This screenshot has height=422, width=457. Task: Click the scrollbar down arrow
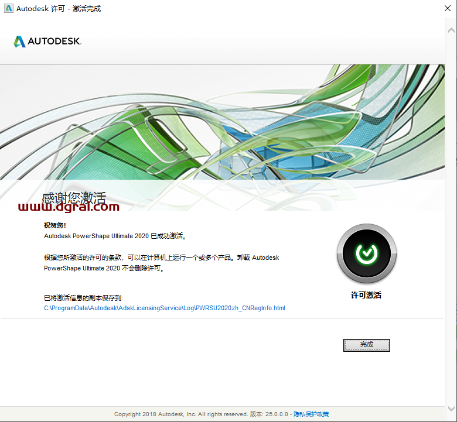(x=451, y=409)
